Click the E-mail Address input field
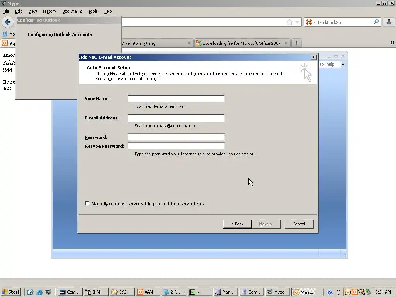 176,118
